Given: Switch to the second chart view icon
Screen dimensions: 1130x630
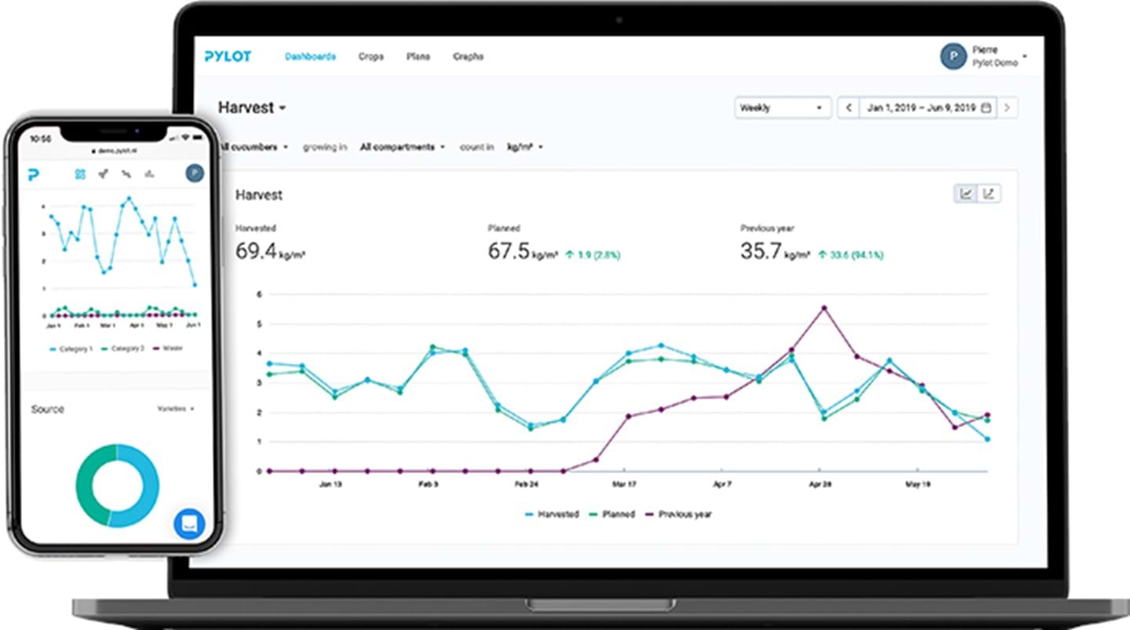Looking at the screenshot, I should pyautogui.click(x=989, y=194).
